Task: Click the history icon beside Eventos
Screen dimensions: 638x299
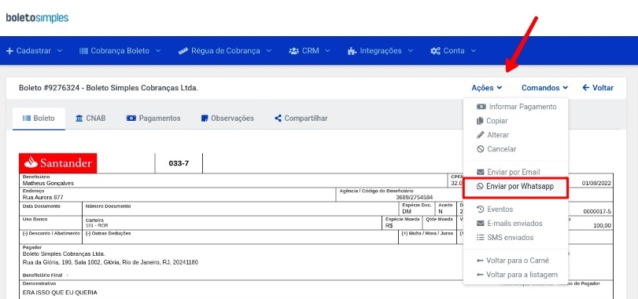Action: pos(481,210)
